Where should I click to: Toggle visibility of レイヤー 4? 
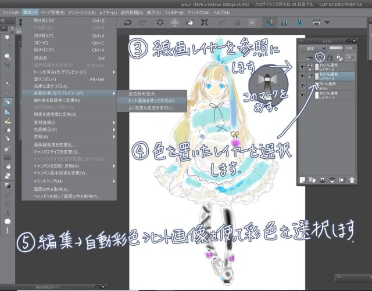[302, 77]
